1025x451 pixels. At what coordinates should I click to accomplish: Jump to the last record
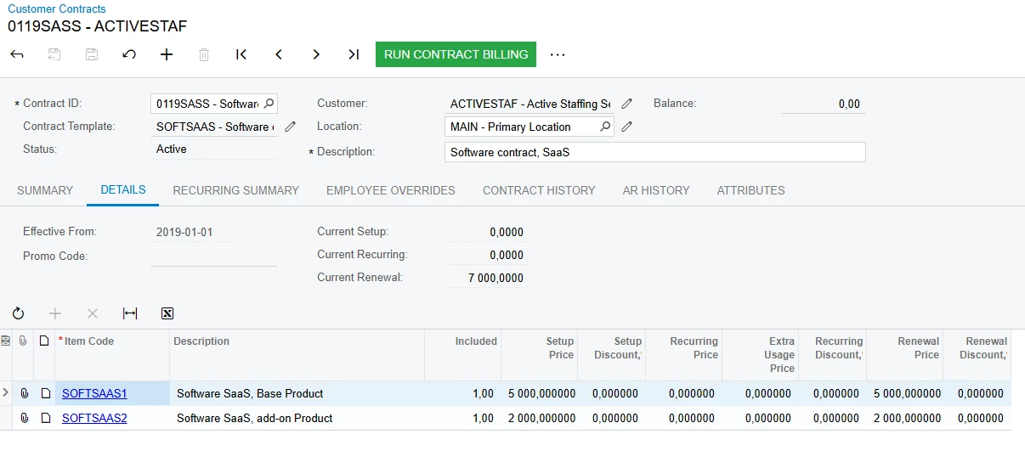point(354,54)
